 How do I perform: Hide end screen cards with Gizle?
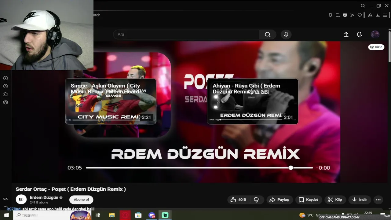(376, 47)
